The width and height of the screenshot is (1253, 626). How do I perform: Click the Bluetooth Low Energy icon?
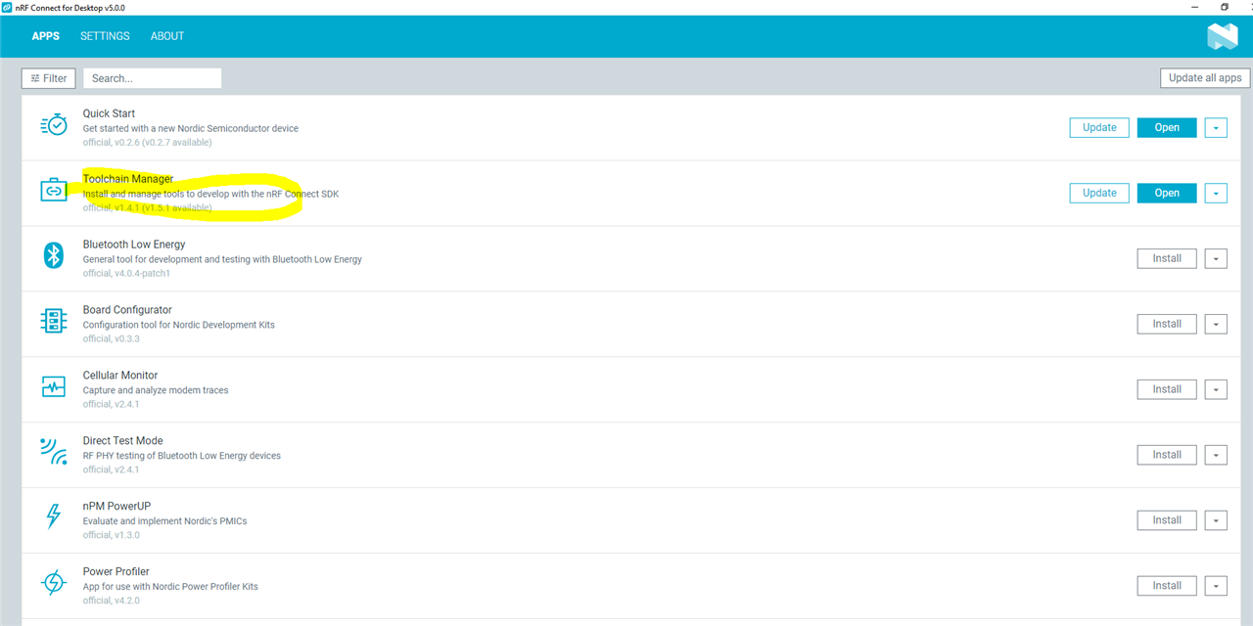coord(53,255)
